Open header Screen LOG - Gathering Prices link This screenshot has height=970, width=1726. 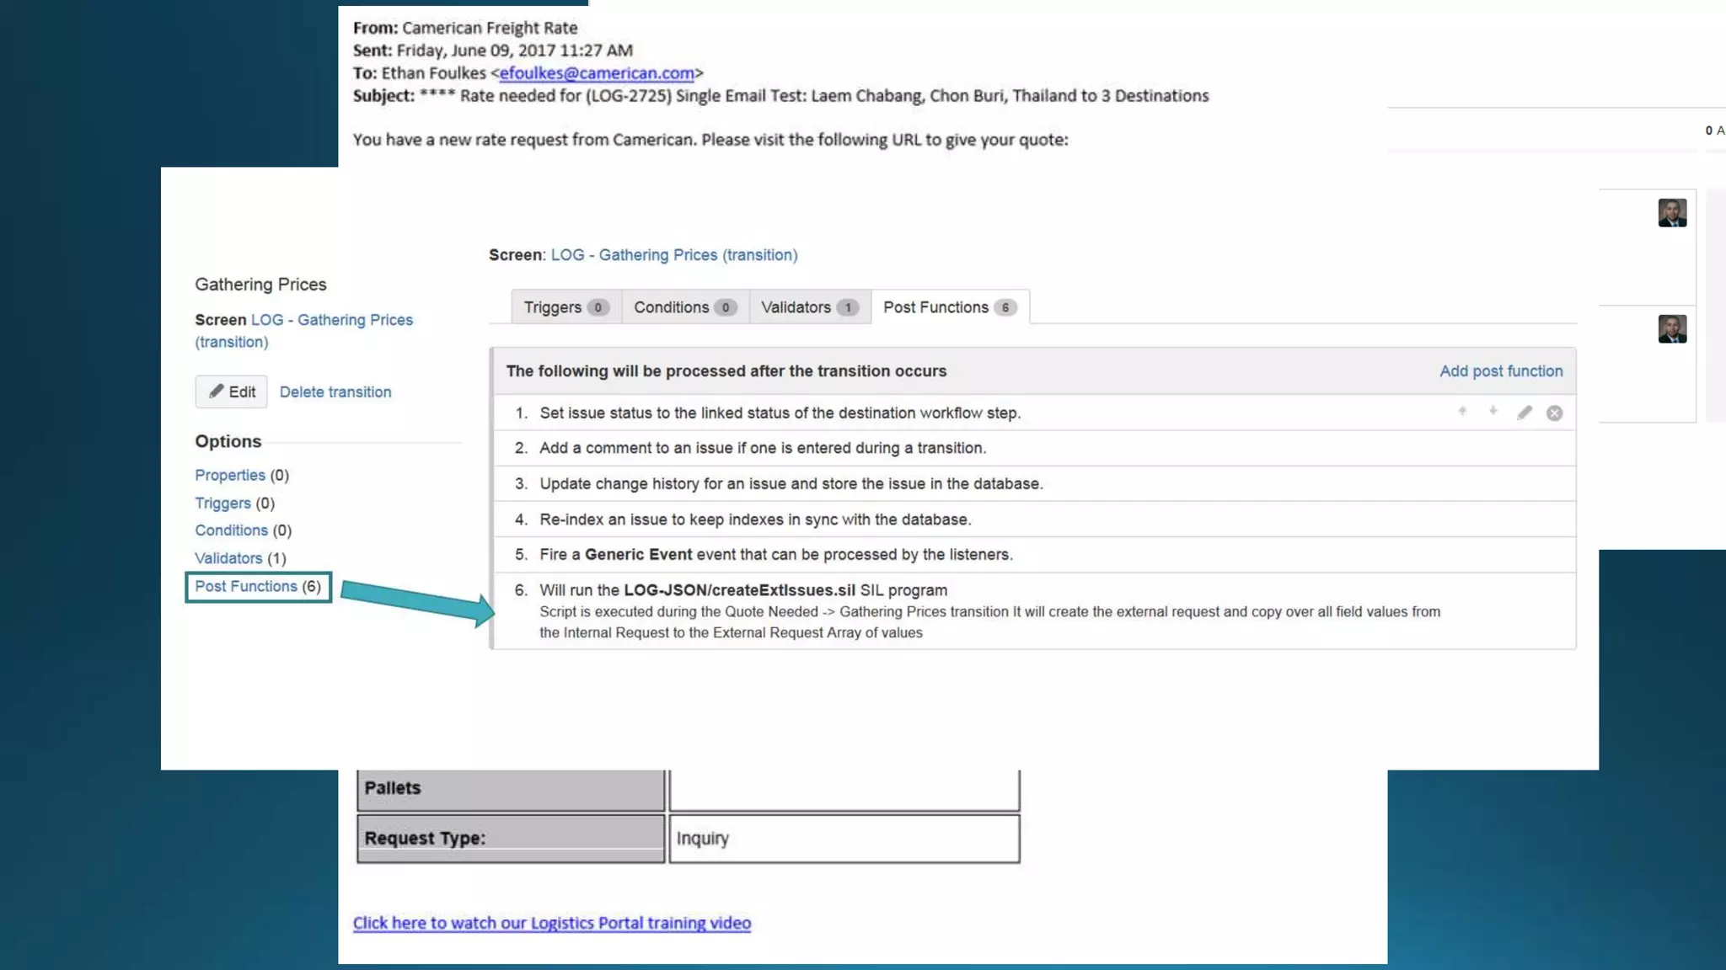coord(674,255)
